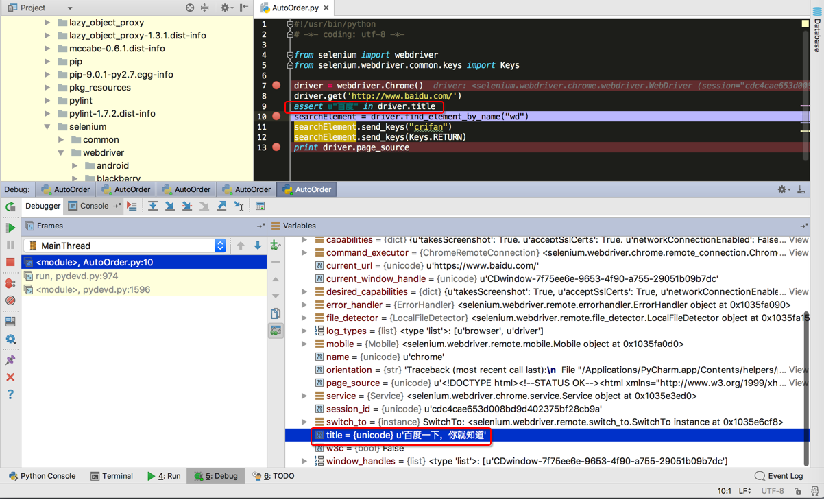The height and width of the screenshot is (500, 824).
Task: Click View link on the orientation variable
Action: (x=798, y=370)
